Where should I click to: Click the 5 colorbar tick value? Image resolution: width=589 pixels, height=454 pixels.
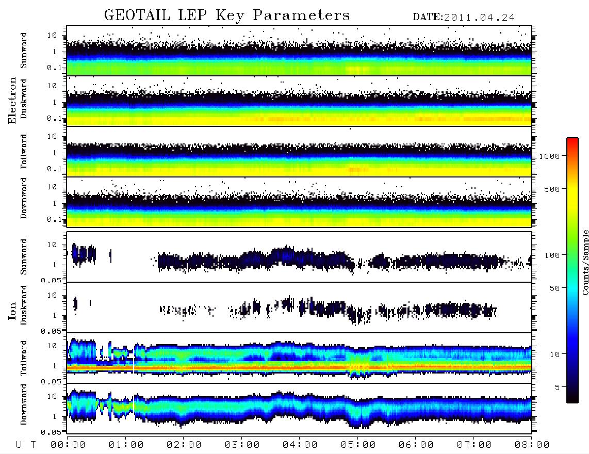[x=558, y=387]
